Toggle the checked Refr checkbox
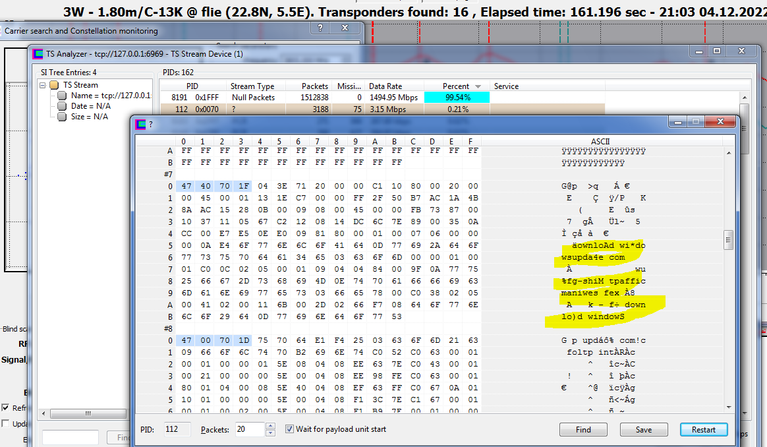 (6, 407)
